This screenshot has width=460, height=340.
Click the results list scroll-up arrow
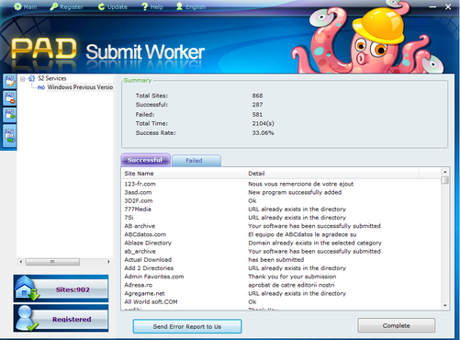[445, 172]
